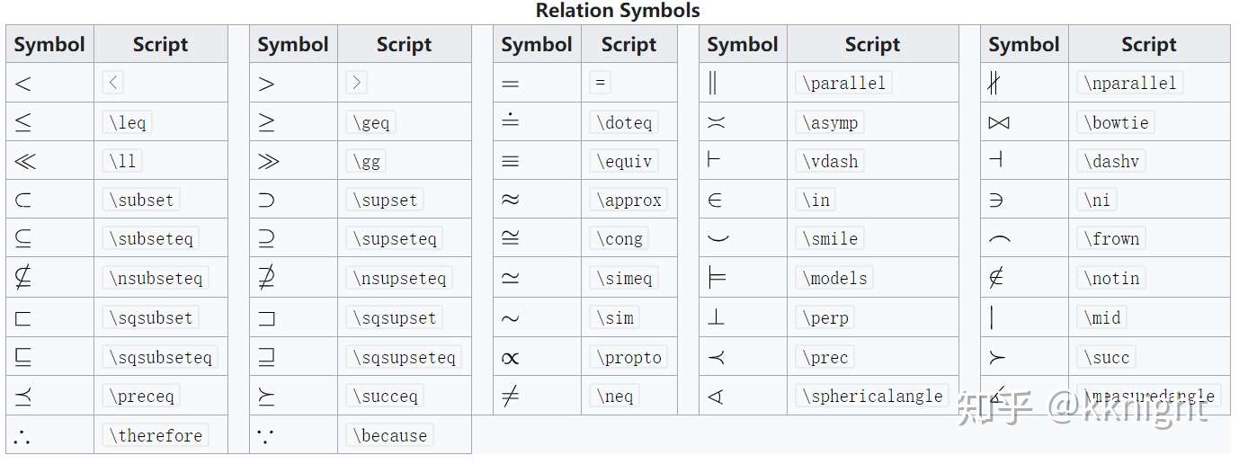Click the perpendicular symbol
This screenshot has height=464, width=1239.
pos(715,318)
